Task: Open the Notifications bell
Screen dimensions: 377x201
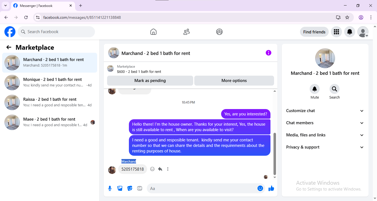Action: click(x=350, y=32)
